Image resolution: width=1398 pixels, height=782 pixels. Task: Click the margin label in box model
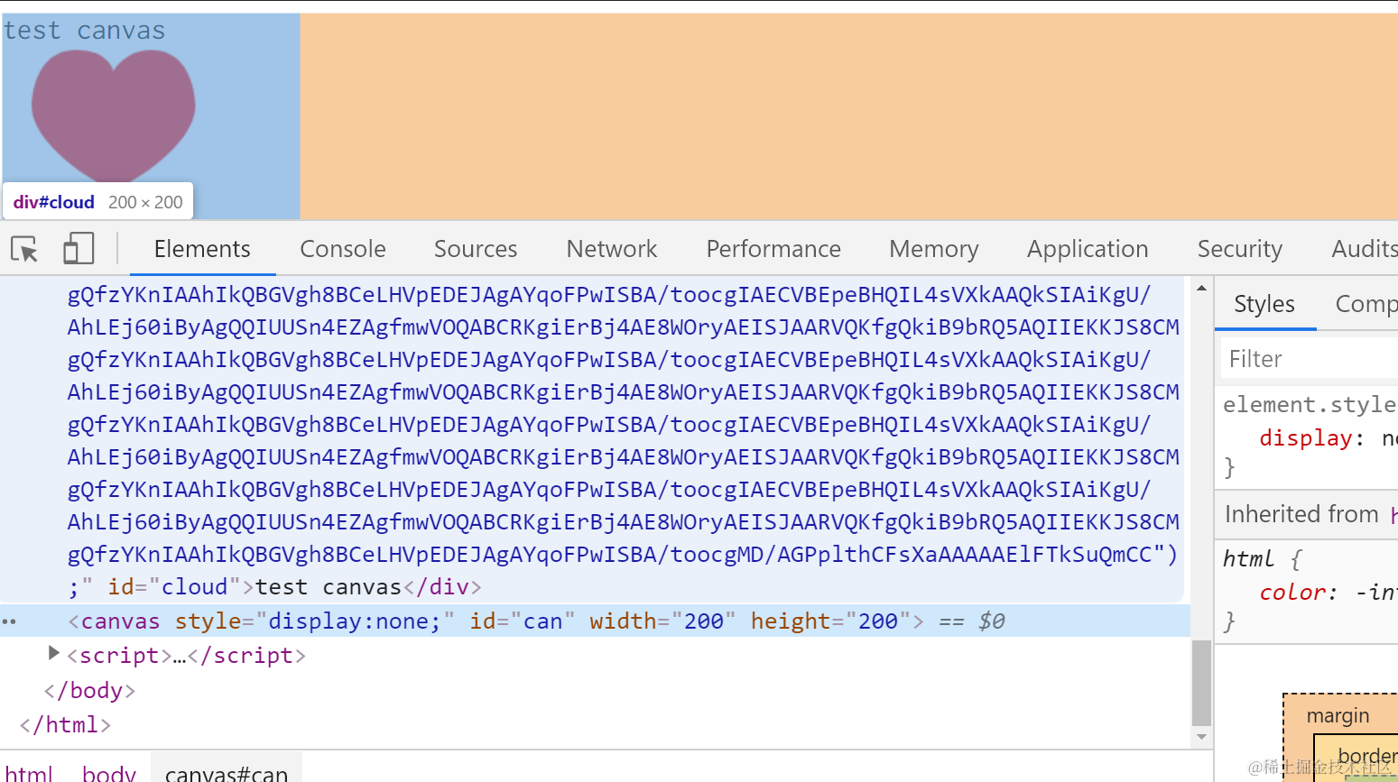coord(1338,715)
